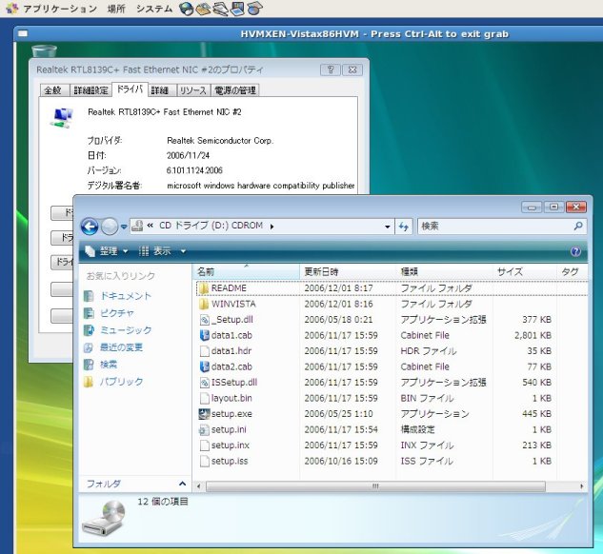This screenshot has width=603, height=554.
Task: Select the layout.bin file icon
Action: [x=205, y=399]
